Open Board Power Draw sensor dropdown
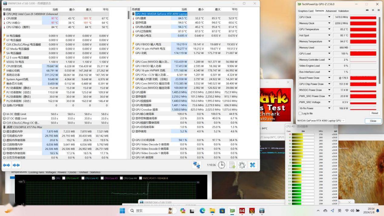Viewport: 384px width, 216px height. point(329,78)
